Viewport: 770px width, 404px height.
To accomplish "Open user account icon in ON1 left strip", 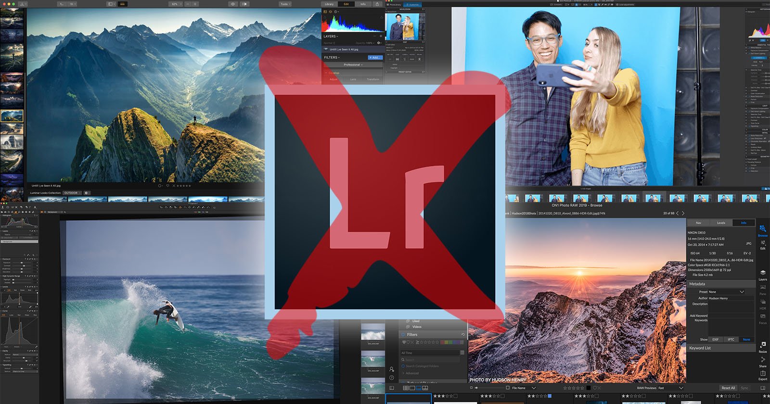I will coord(392,369).
